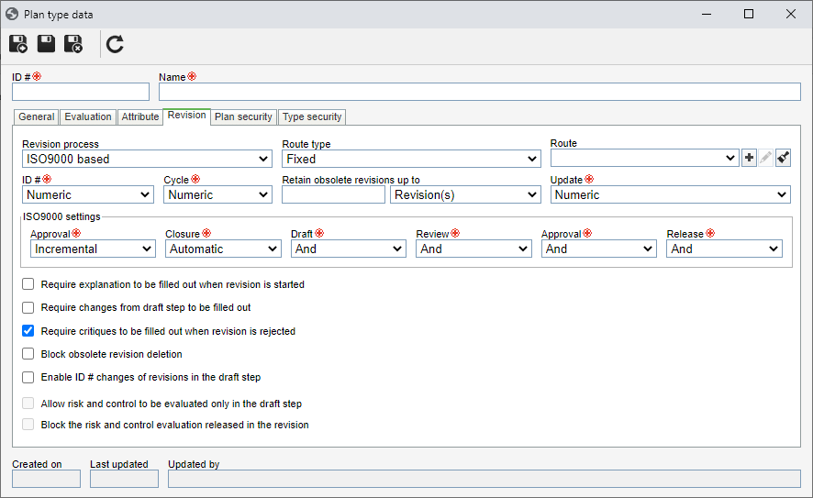Open the Review And dropdown
This screenshot has width=813, height=498.
473,249
